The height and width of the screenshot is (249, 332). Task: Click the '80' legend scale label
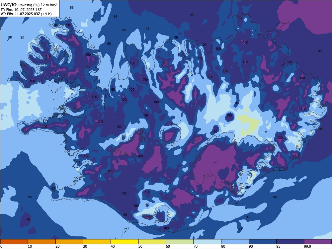point(223,246)
